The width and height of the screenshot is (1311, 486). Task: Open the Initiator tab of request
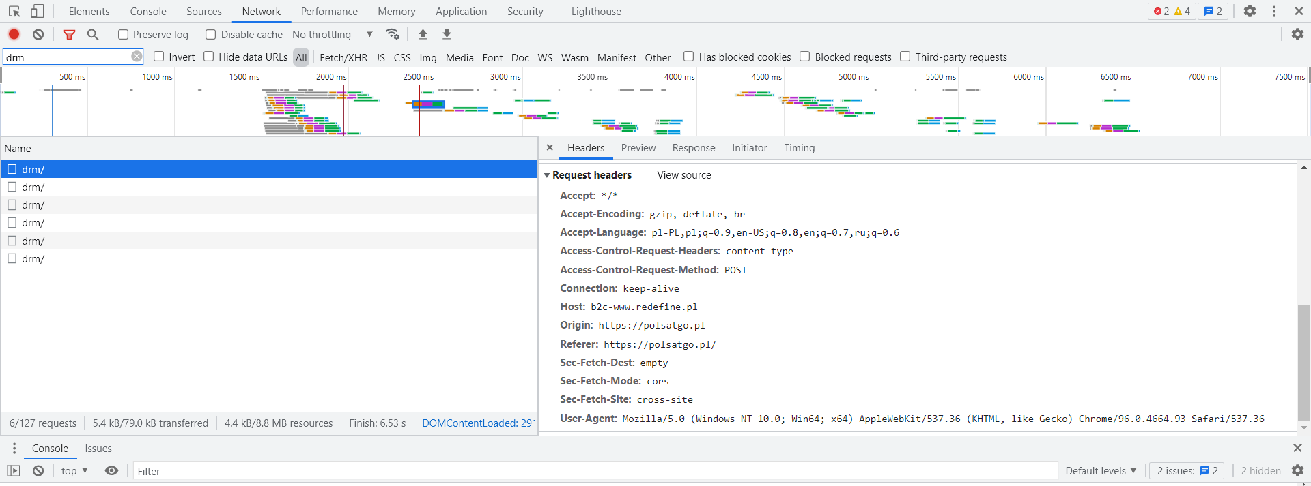point(750,147)
